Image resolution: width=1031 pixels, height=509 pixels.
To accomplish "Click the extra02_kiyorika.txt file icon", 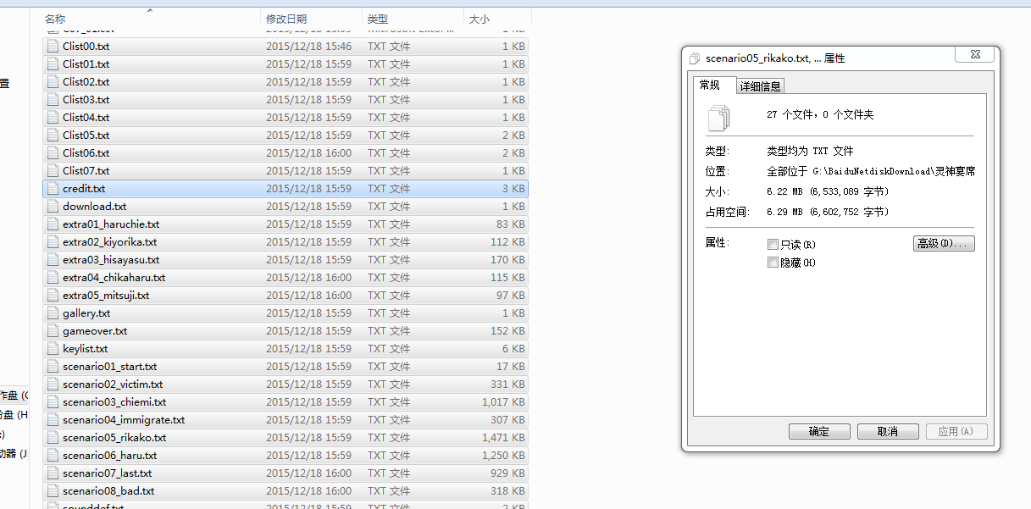I will [53, 242].
